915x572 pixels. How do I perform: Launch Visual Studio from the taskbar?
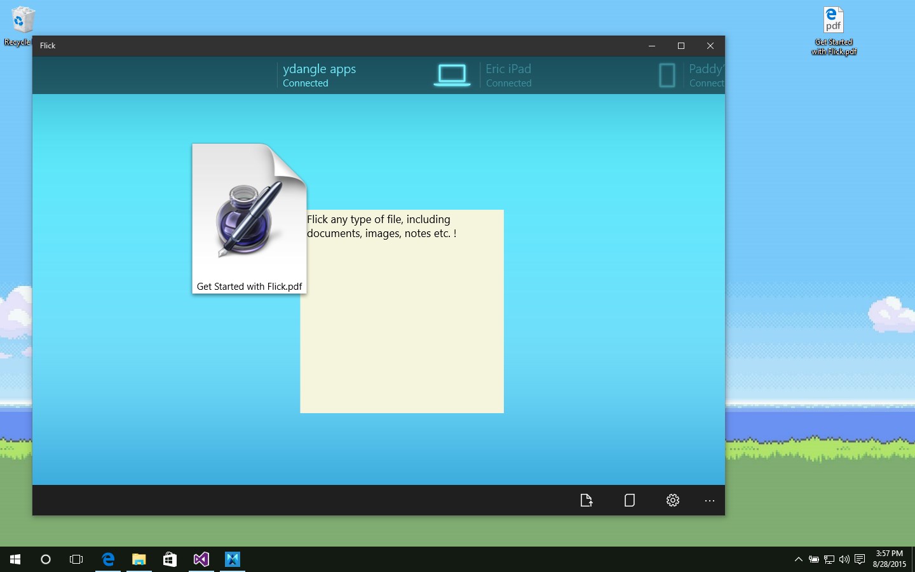click(201, 559)
